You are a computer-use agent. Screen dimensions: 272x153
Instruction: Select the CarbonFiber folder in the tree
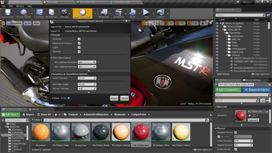(x=18, y=138)
